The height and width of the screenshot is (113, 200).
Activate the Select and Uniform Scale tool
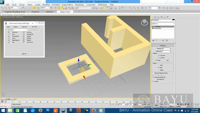pyautogui.click(x=41, y=8)
